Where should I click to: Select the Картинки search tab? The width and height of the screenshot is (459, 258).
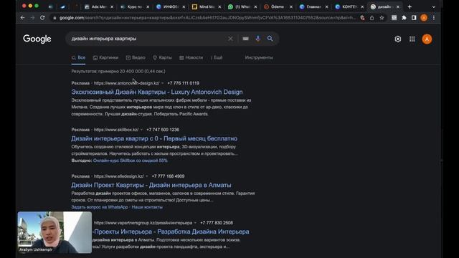105,57
